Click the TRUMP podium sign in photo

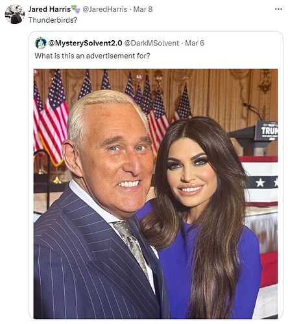[x=266, y=131]
